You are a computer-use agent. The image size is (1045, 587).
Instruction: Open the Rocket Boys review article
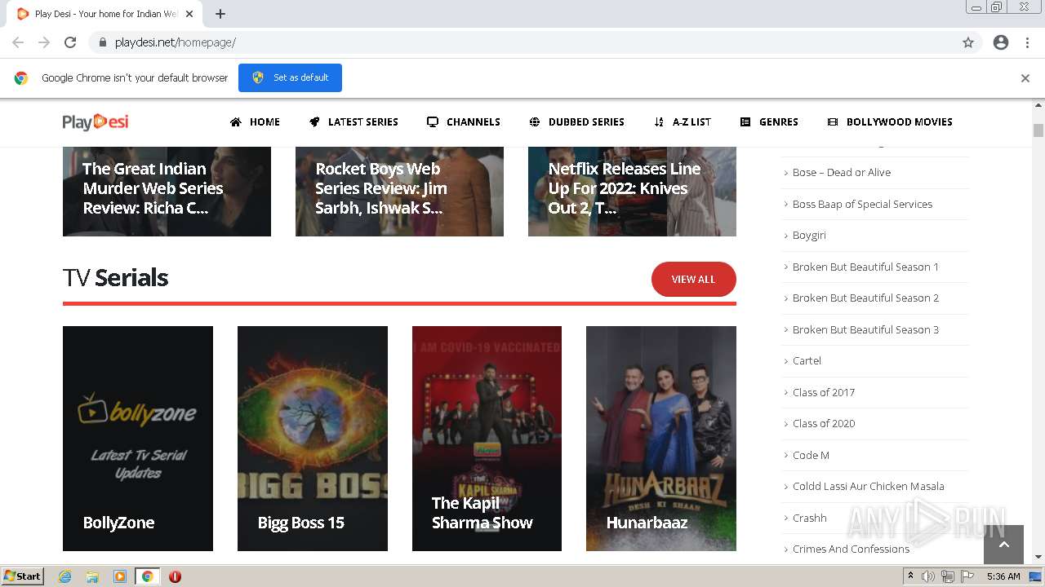click(399, 192)
